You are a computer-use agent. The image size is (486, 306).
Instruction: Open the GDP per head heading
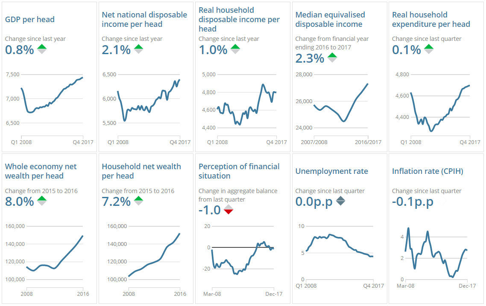(x=30, y=20)
